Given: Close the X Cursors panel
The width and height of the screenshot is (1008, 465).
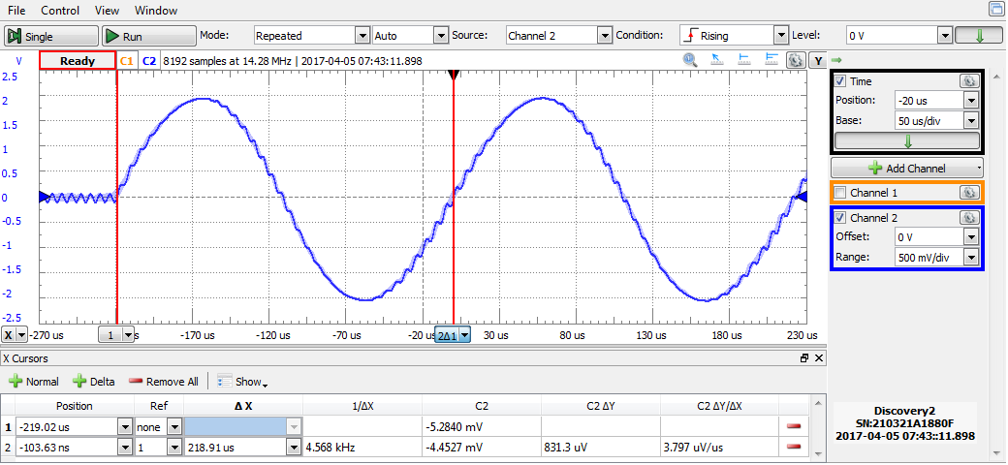Looking at the screenshot, I should tap(818, 359).
